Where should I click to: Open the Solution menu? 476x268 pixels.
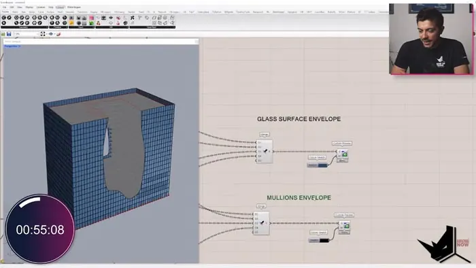tap(41, 7)
